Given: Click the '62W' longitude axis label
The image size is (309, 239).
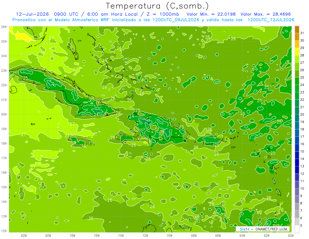Looking at the screenshot, I should 267,235.
